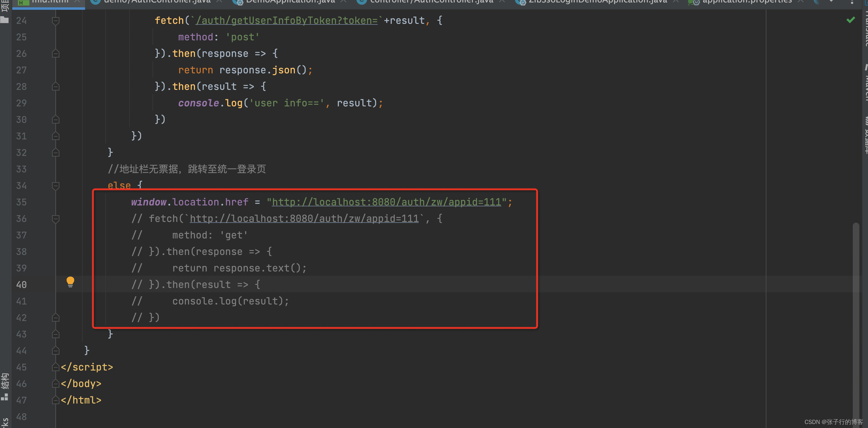Collapse fold end marker at line 43
This screenshot has height=428, width=868.
coord(56,334)
